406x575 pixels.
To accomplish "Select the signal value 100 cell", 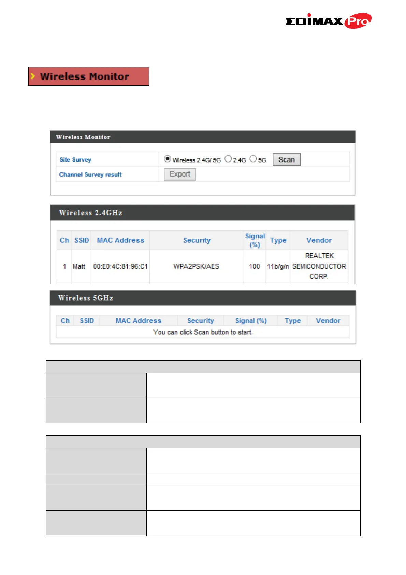I will 255,266.
